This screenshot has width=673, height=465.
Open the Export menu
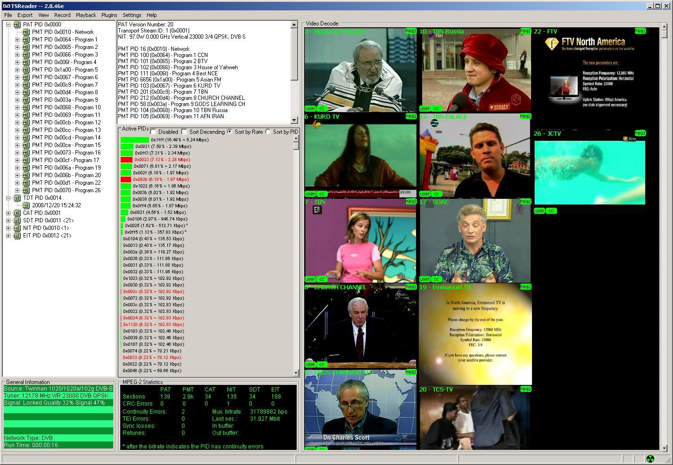coord(25,15)
